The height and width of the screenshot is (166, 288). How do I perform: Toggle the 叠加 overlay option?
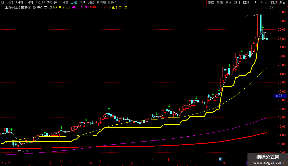tap(219, 2)
